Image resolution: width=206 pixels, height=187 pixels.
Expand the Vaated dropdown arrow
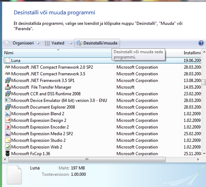[x=71, y=43]
